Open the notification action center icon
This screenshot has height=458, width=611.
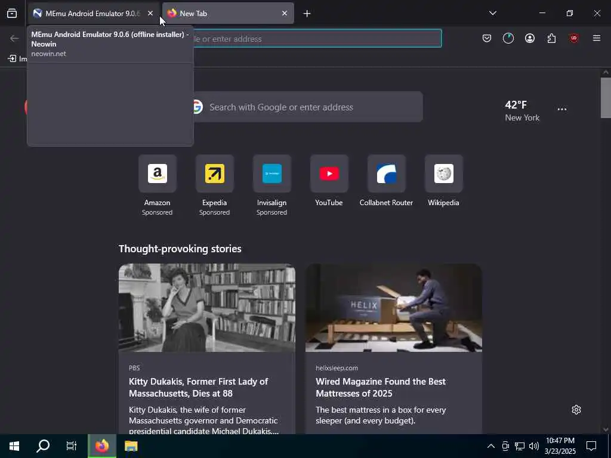tap(591, 446)
